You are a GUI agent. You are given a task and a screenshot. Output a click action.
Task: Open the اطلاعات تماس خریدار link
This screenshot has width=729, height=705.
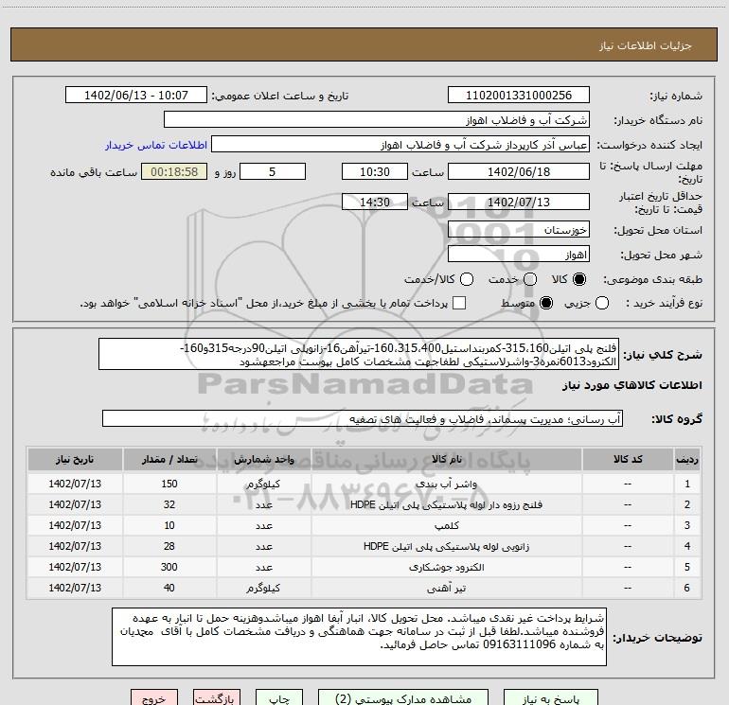(156, 145)
